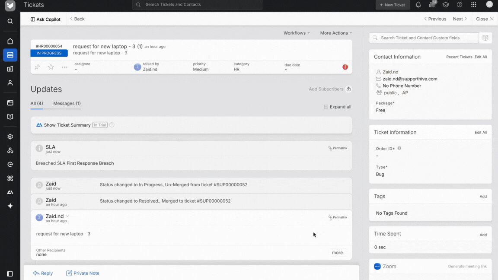This screenshot has height=280, width=498.
Task: Star the ticket as favorite
Action: [51, 67]
